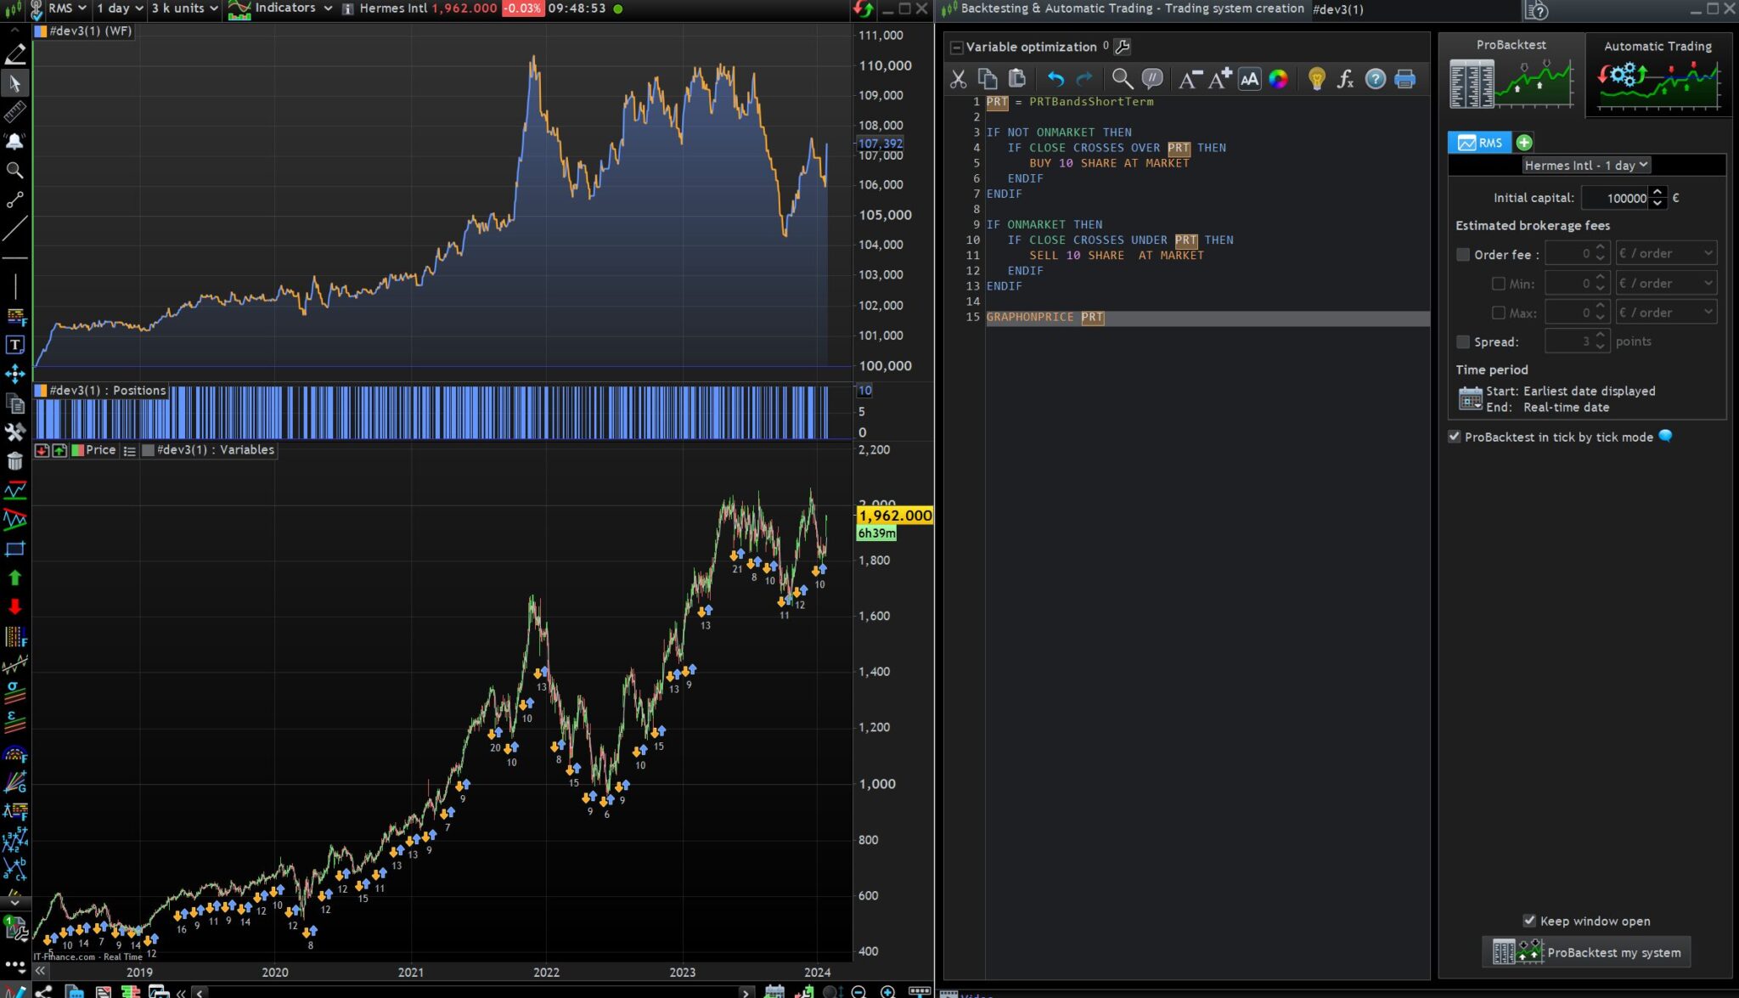Click the ProBacktest my system button
This screenshot has height=998, width=1739.
tap(1586, 952)
